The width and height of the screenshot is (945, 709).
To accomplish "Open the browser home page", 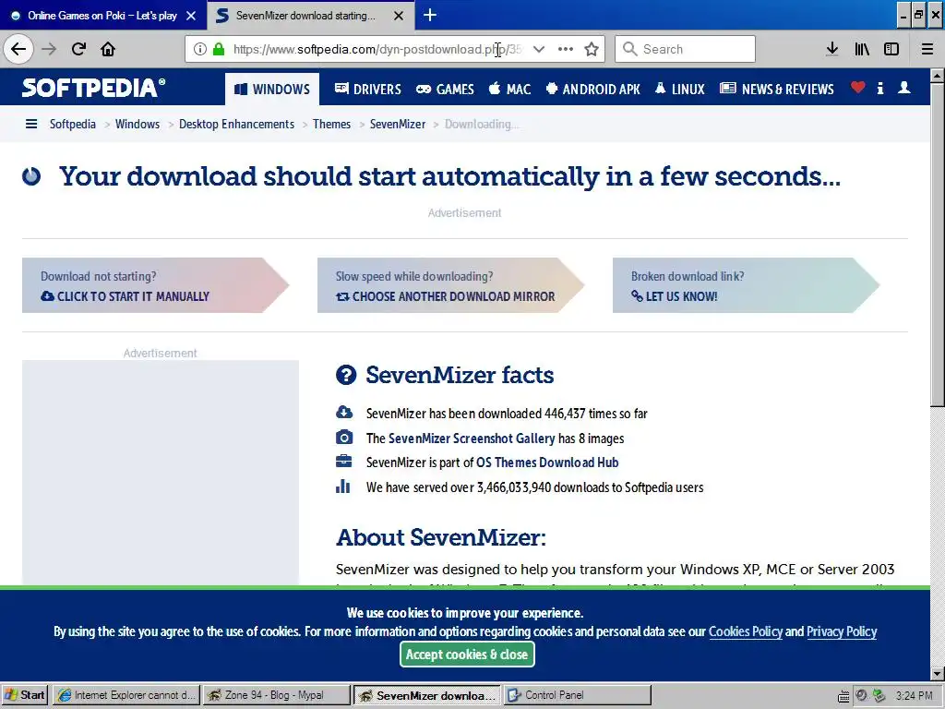I will 108,49.
